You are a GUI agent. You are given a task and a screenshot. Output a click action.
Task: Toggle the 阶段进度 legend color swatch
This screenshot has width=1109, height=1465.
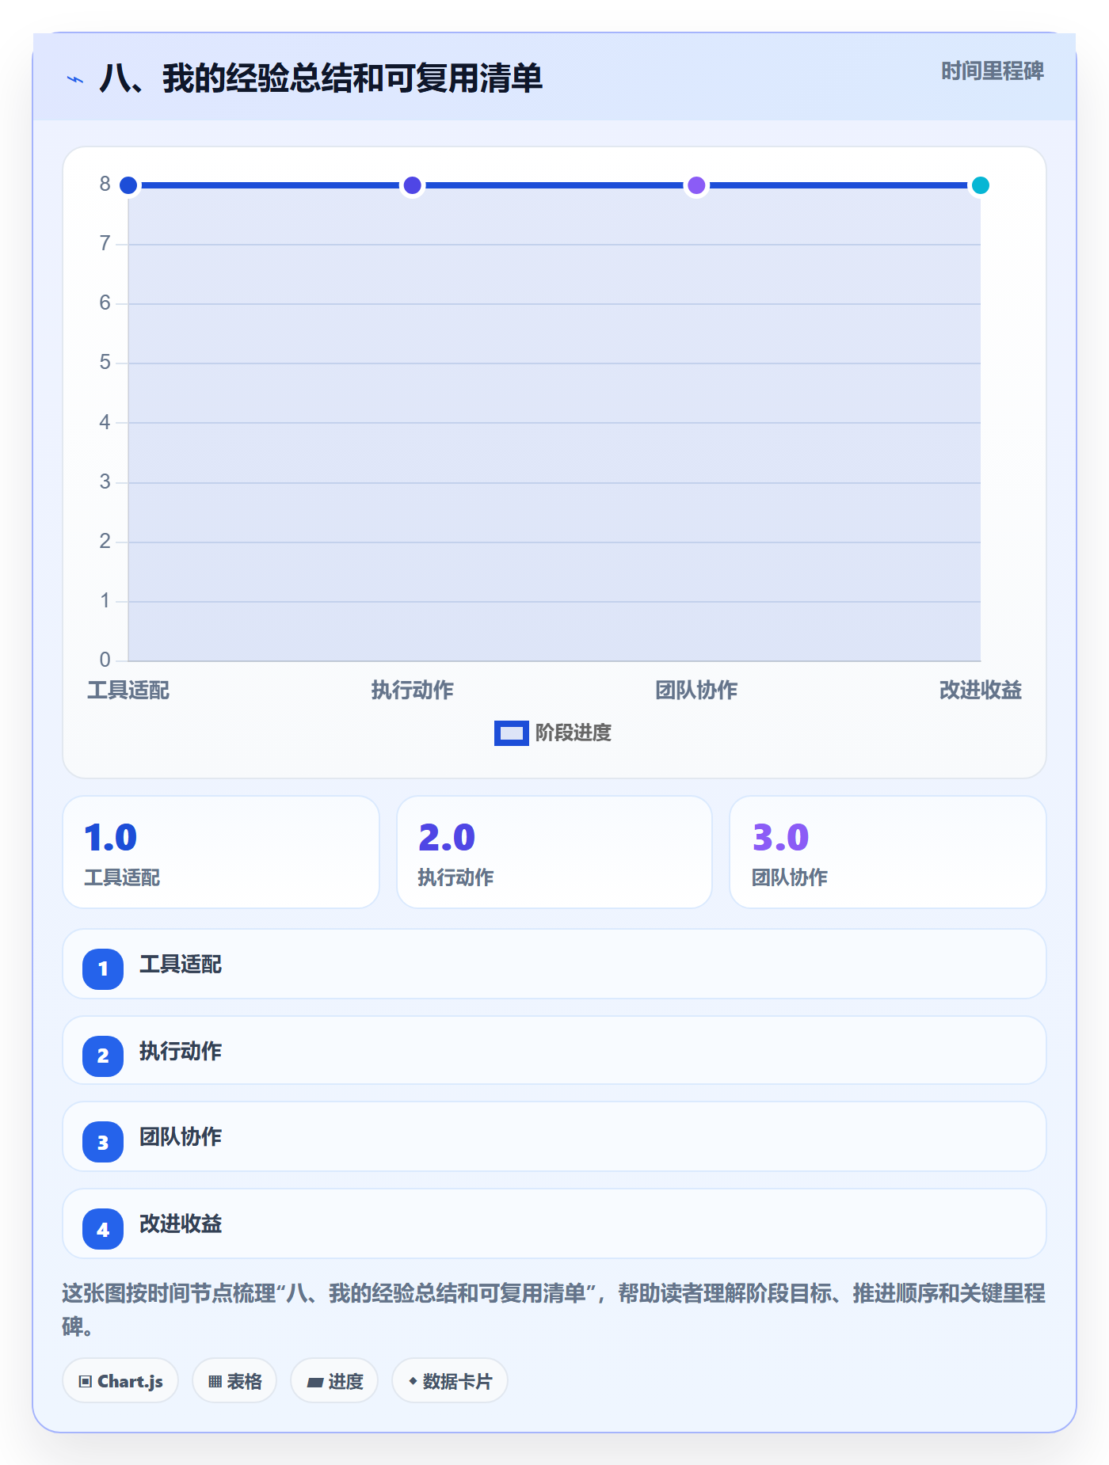pyautogui.click(x=511, y=733)
